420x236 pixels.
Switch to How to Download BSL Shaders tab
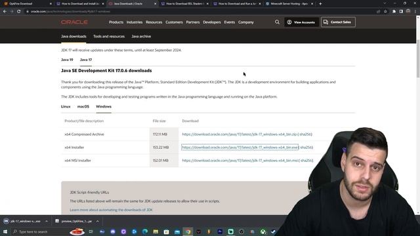pyautogui.click(x=184, y=4)
